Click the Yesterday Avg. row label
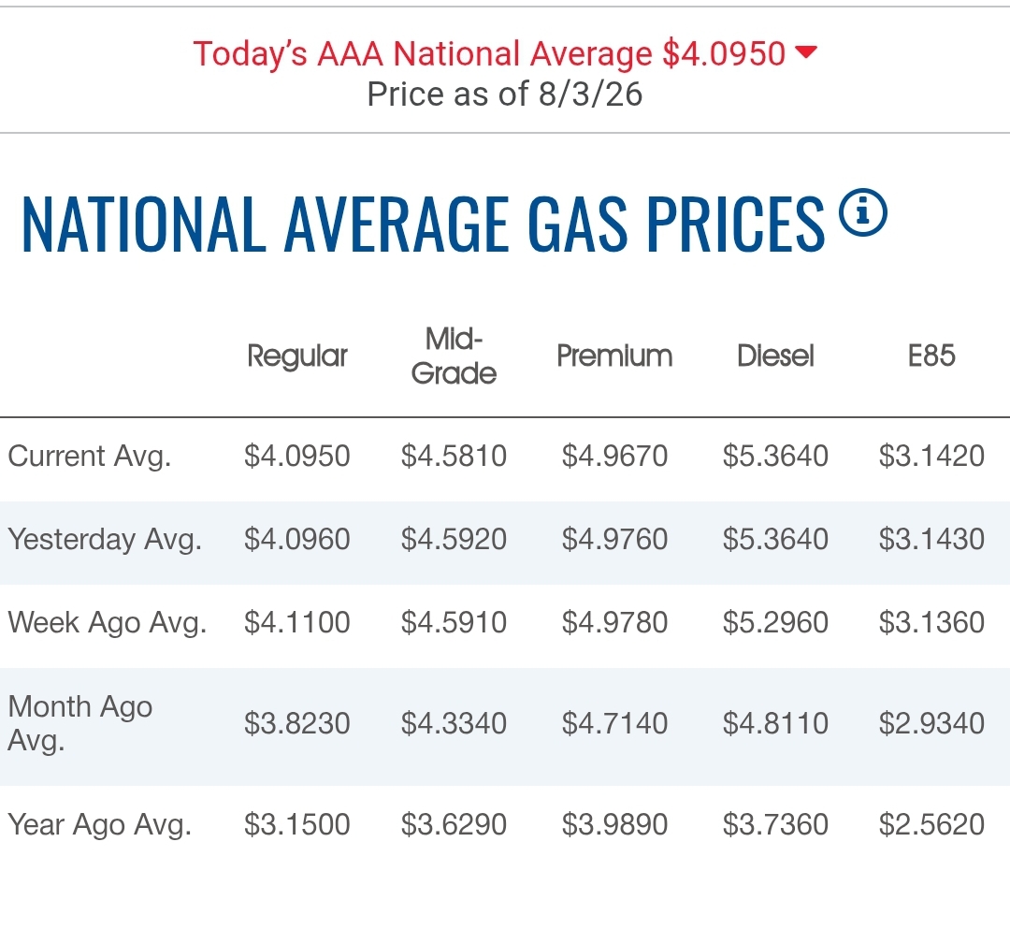1010x929 pixels. 105,539
